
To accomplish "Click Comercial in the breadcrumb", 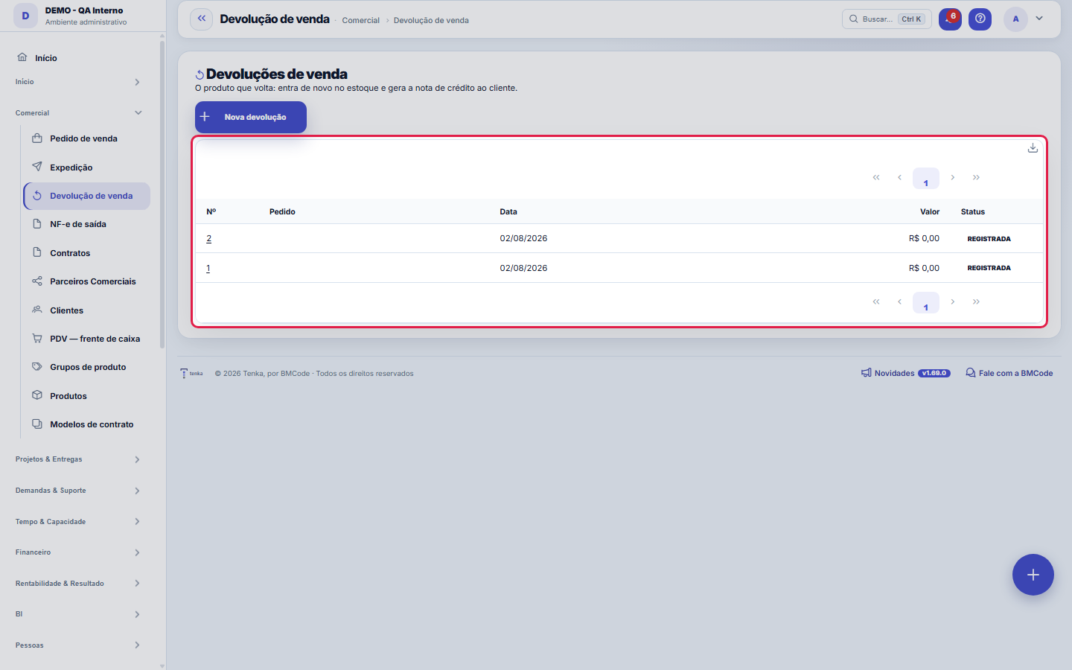I will click(x=361, y=20).
